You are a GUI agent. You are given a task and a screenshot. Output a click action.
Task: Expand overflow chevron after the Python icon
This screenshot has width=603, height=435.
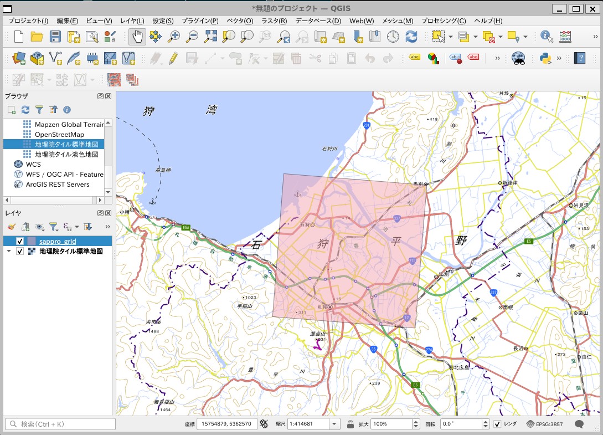pos(559,59)
